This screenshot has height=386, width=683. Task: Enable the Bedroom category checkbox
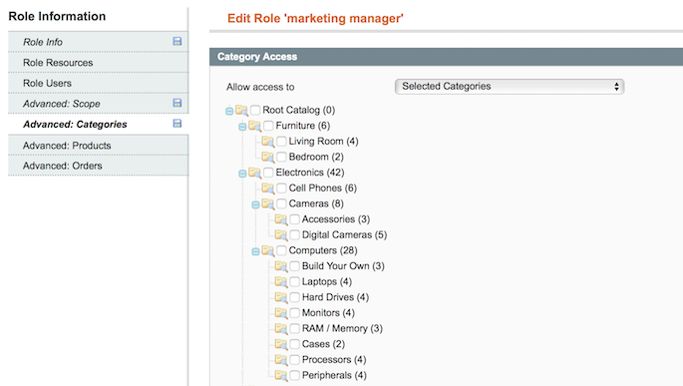point(281,157)
